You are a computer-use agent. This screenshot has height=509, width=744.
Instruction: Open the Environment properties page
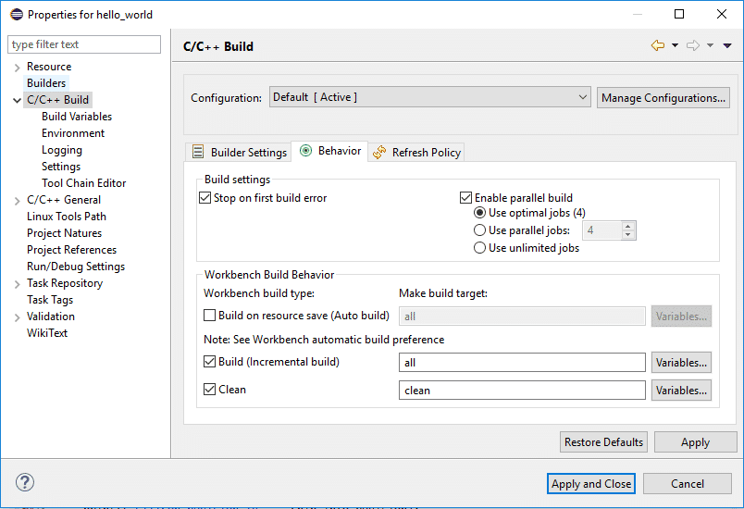73,133
